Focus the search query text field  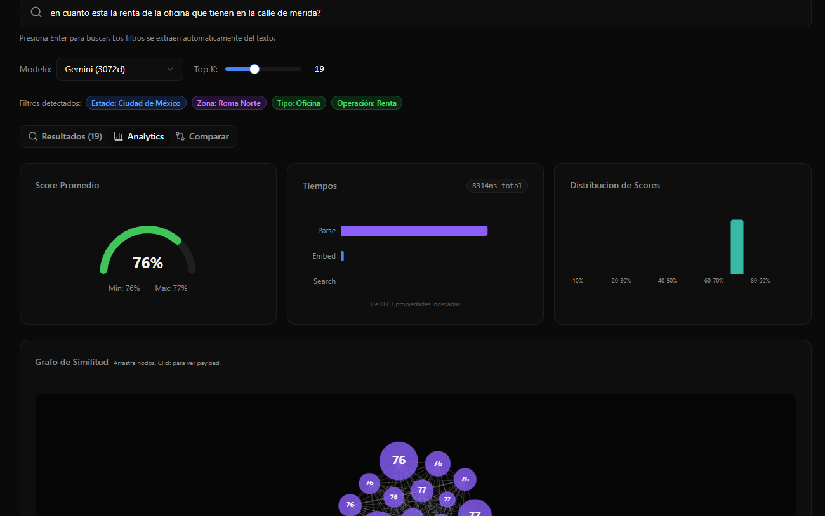[416, 13]
